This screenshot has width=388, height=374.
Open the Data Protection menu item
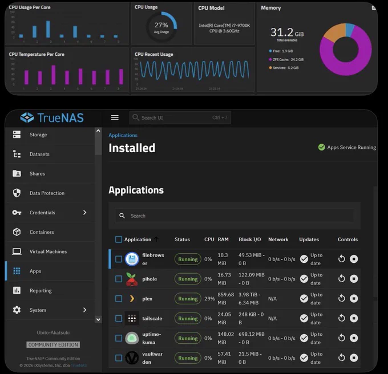click(50, 193)
